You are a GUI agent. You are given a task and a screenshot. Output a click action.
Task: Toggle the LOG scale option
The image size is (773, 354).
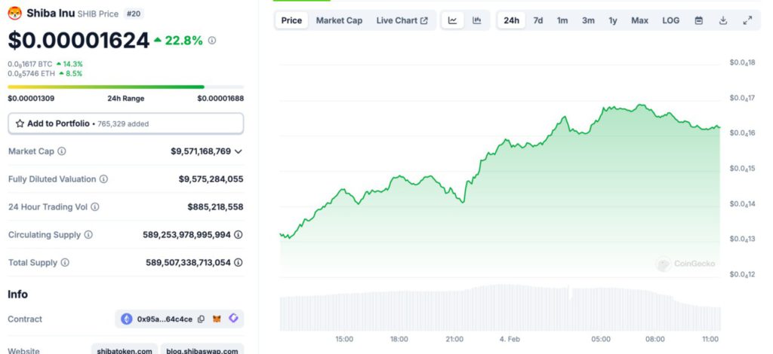coord(670,20)
